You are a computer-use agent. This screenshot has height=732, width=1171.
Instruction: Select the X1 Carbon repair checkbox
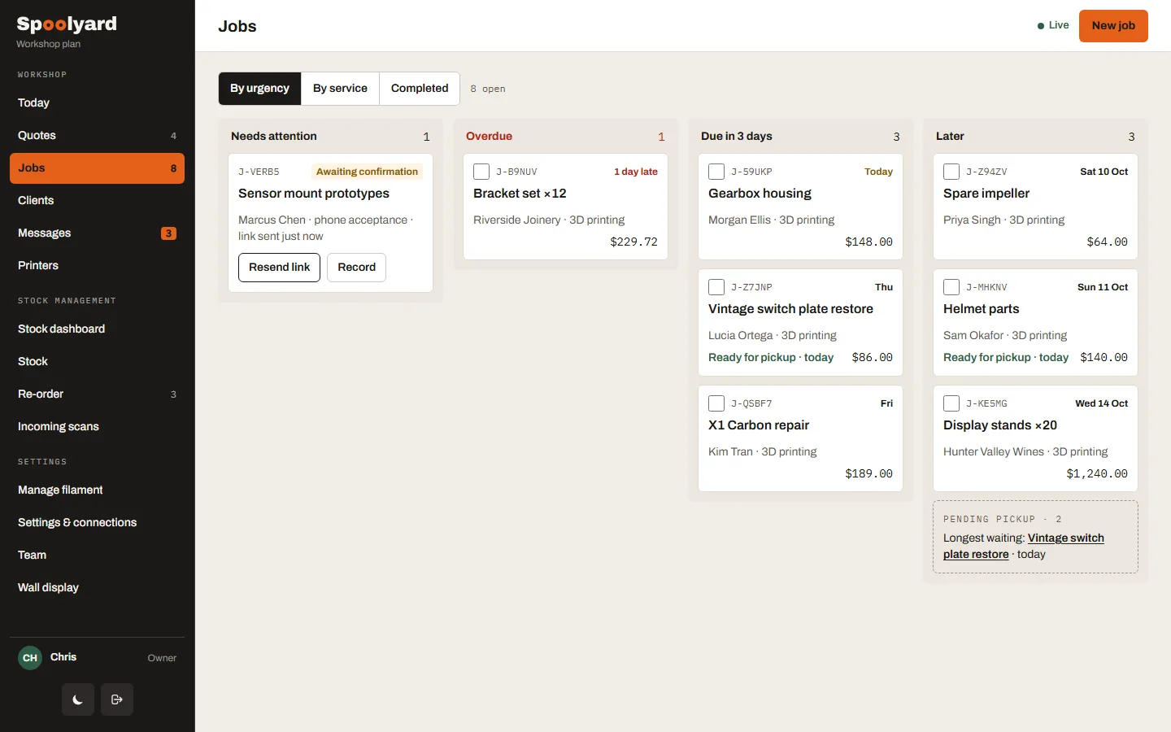[716, 403]
